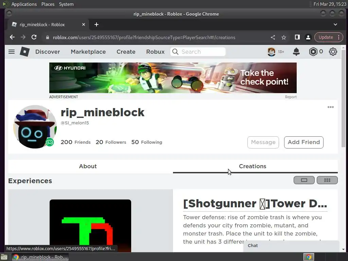Open the Applications menu
Image resolution: width=348 pixels, height=261 pixels.
[24, 4]
